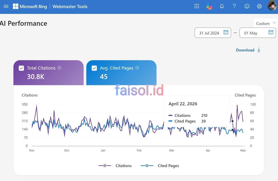Screen dimensions: 278x181
Task: Open the notifications bell
Action: (222, 6)
